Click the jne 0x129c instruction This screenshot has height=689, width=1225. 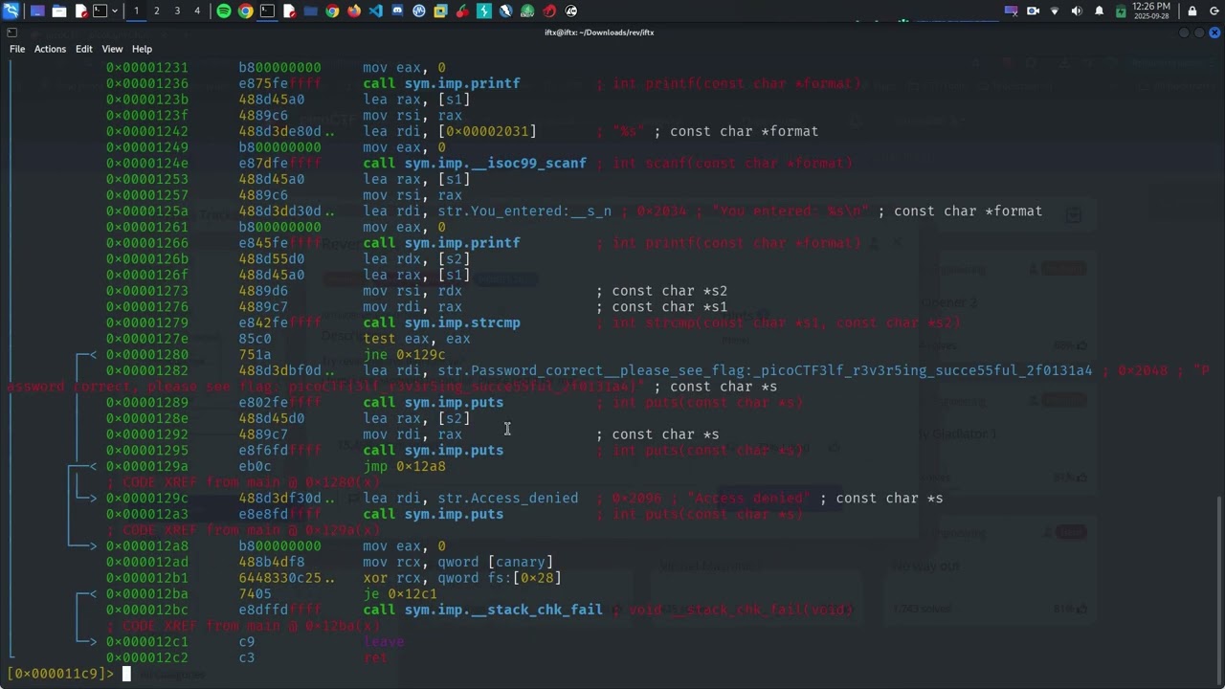point(404,354)
